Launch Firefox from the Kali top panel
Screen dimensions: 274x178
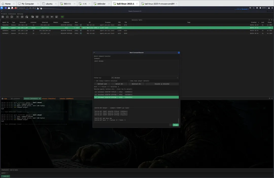[x=15, y=8]
